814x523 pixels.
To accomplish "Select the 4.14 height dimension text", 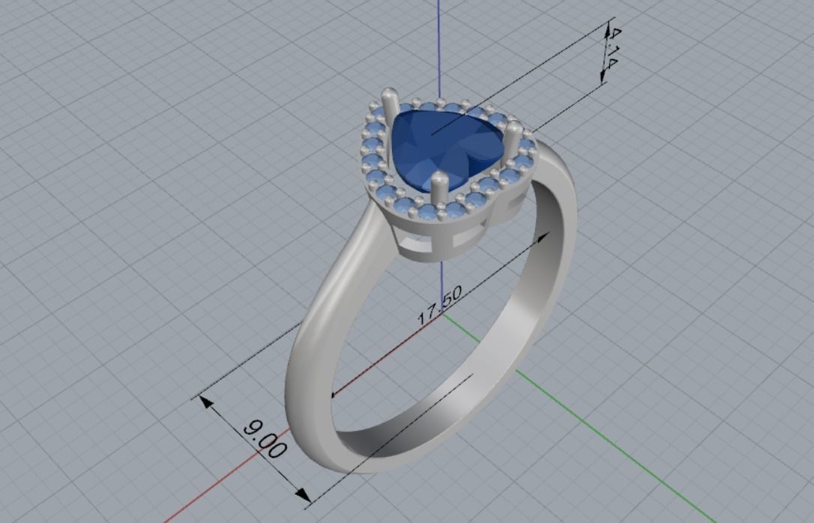I will coord(612,48).
